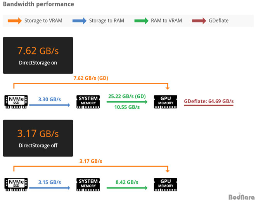Click the 7.62 GB/s DirectStorage on panel
Image resolution: width=256 pixels, height=201 pixels.
click(38, 55)
